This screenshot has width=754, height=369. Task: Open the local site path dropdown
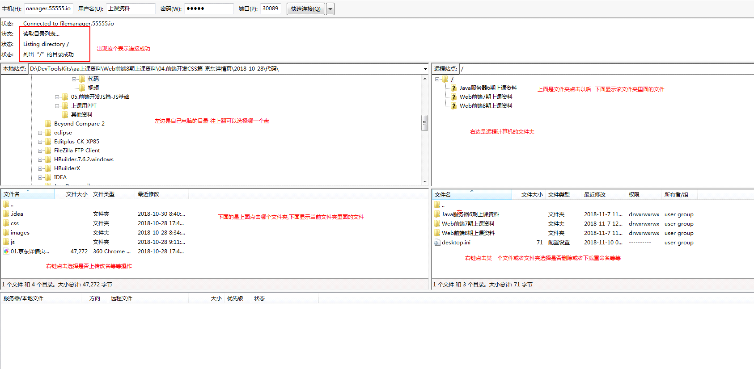425,69
